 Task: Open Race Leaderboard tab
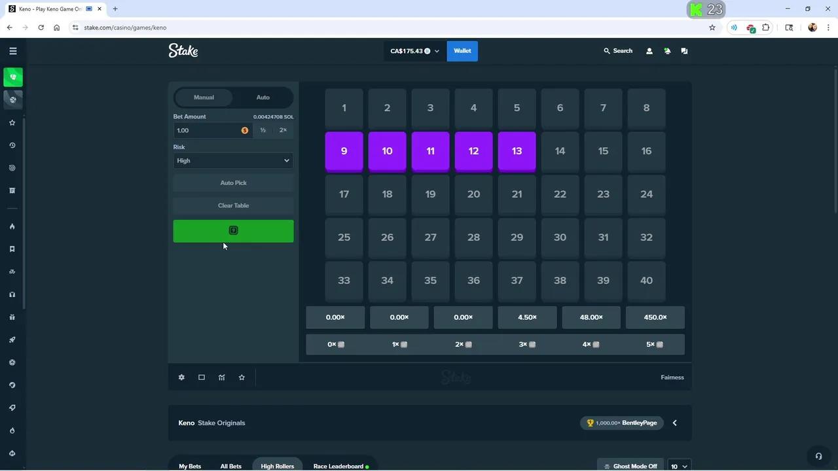pyautogui.click(x=340, y=466)
